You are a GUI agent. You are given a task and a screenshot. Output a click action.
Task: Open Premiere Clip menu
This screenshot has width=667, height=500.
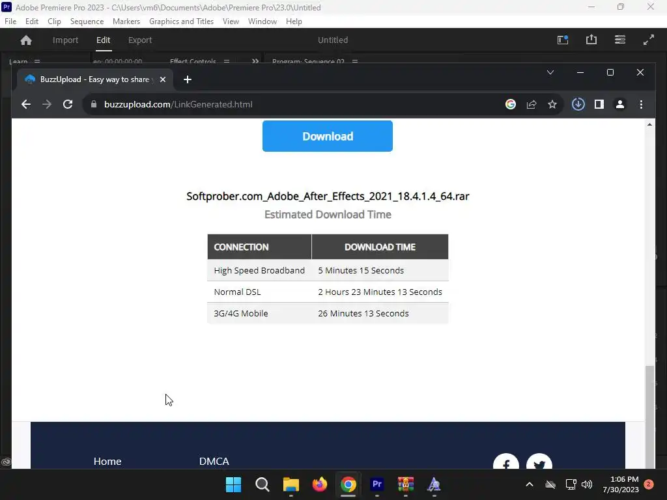click(54, 21)
